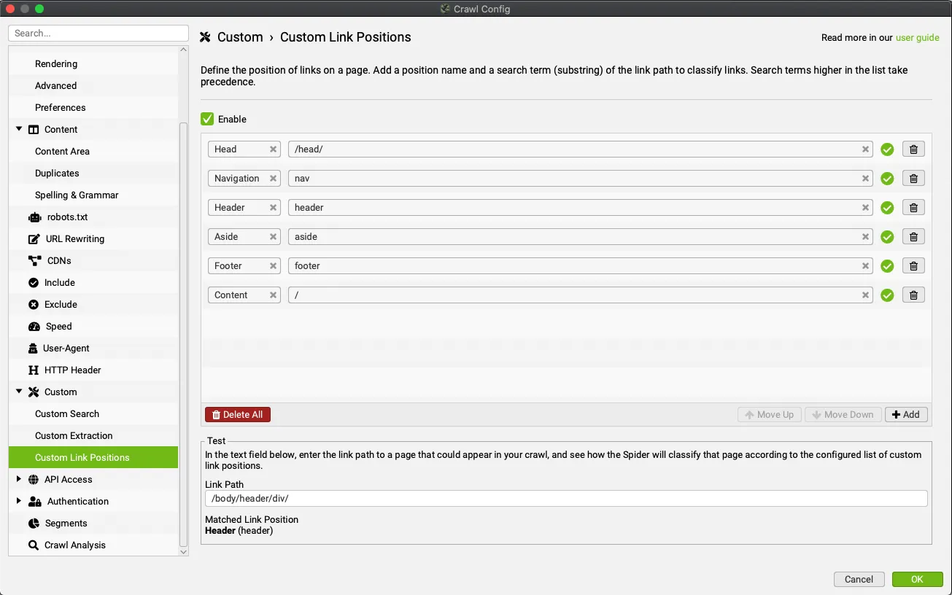Click the red Delete All button
This screenshot has width=952, height=595.
click(238, 415)
